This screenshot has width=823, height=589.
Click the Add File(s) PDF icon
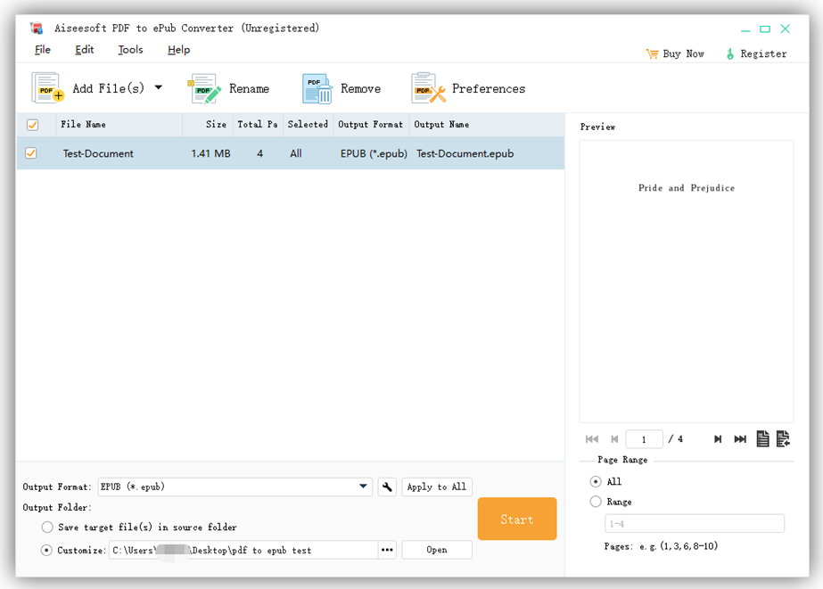point(48,87)
